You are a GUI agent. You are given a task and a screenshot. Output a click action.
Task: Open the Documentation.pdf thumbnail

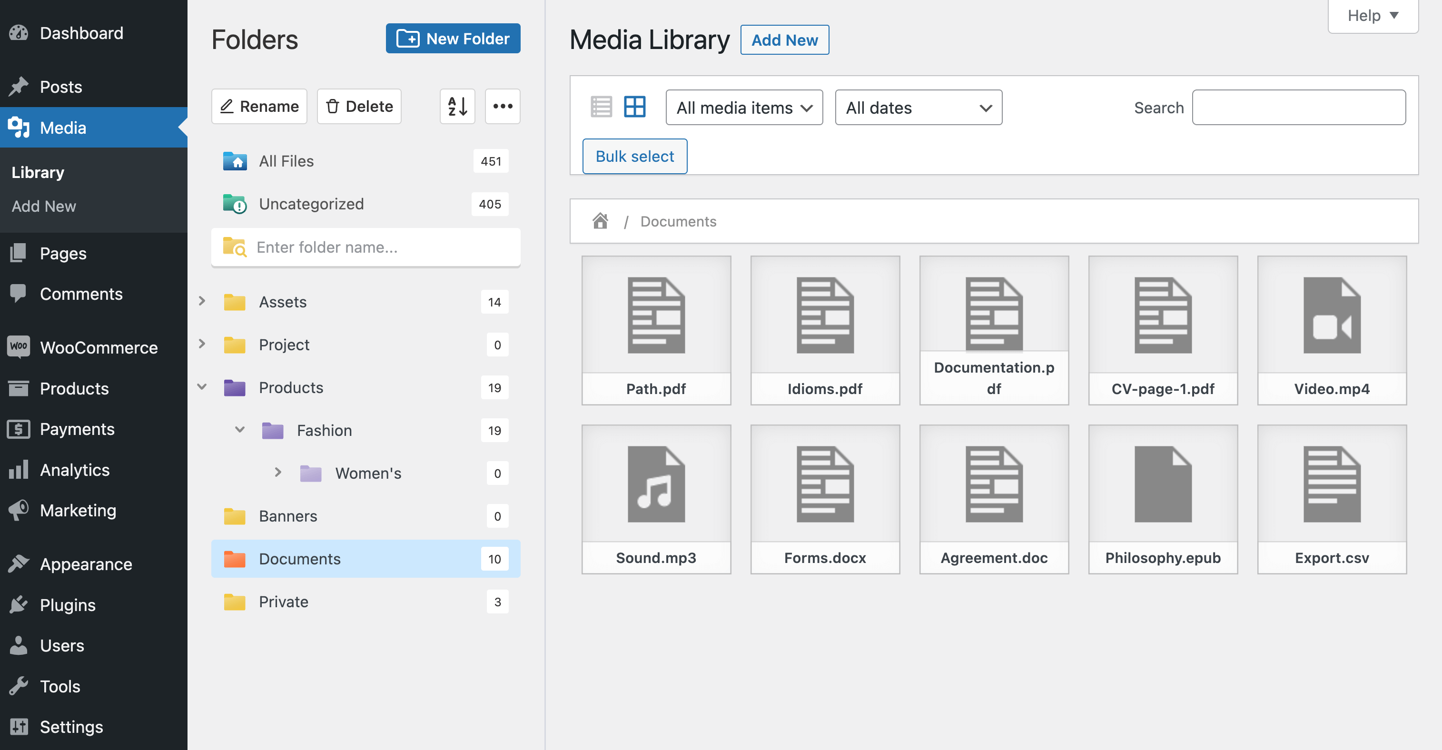point(994,330)
